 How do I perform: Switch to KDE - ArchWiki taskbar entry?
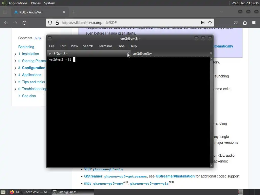30,192
